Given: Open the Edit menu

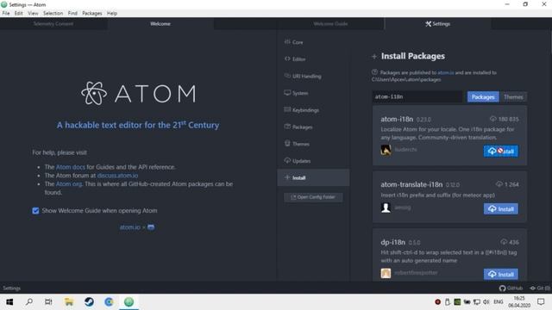Looking at the screenshot, I should [x=19, y=14].
